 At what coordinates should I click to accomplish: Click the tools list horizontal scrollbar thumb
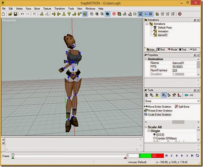pyautogui.click(x=178, y=122)
